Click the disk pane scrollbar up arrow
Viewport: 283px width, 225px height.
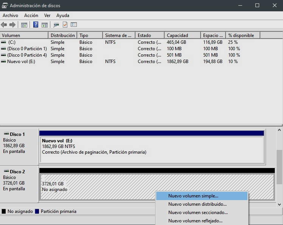[280, 130]
